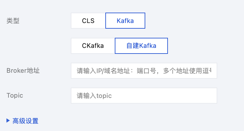Click the Topic field label
This screenshot has width=244, height=131.
pos(15,95)
